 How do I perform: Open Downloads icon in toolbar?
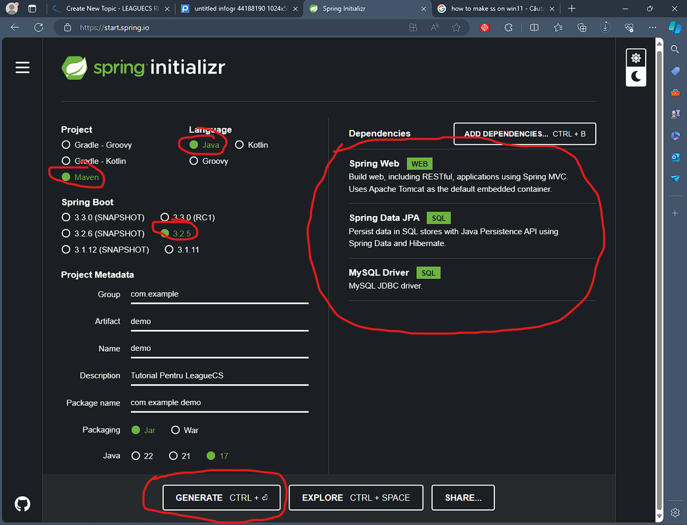click(605, 27)
